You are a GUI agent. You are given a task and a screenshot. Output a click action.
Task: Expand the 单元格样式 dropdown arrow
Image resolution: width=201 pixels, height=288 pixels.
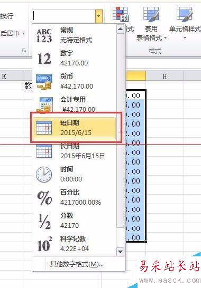(185, 38)
